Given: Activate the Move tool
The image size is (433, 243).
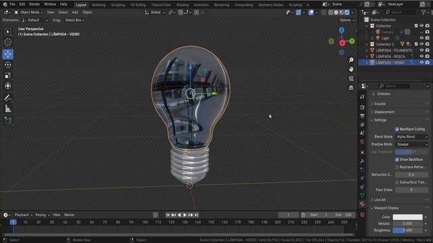Looking at the screenshot, I should pyautogui.click(x=7, y=54).
